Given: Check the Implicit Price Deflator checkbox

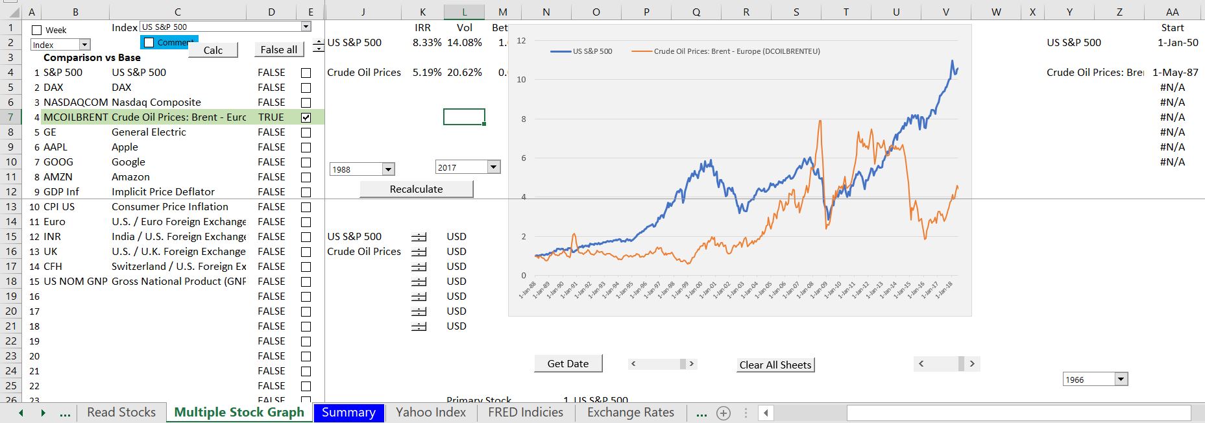Looking at the screenshot, I should point(306,192).
